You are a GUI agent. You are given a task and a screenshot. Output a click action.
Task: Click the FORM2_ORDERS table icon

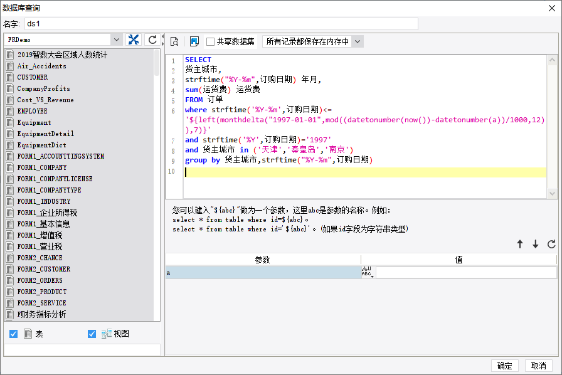pyautogui.click(x=10, y=280)
